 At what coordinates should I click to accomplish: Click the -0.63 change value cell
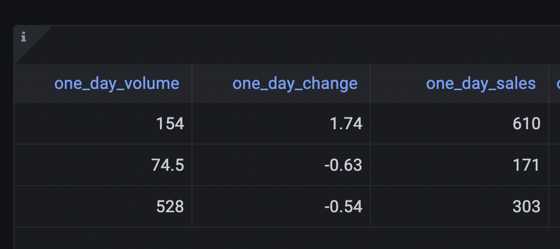281,165
